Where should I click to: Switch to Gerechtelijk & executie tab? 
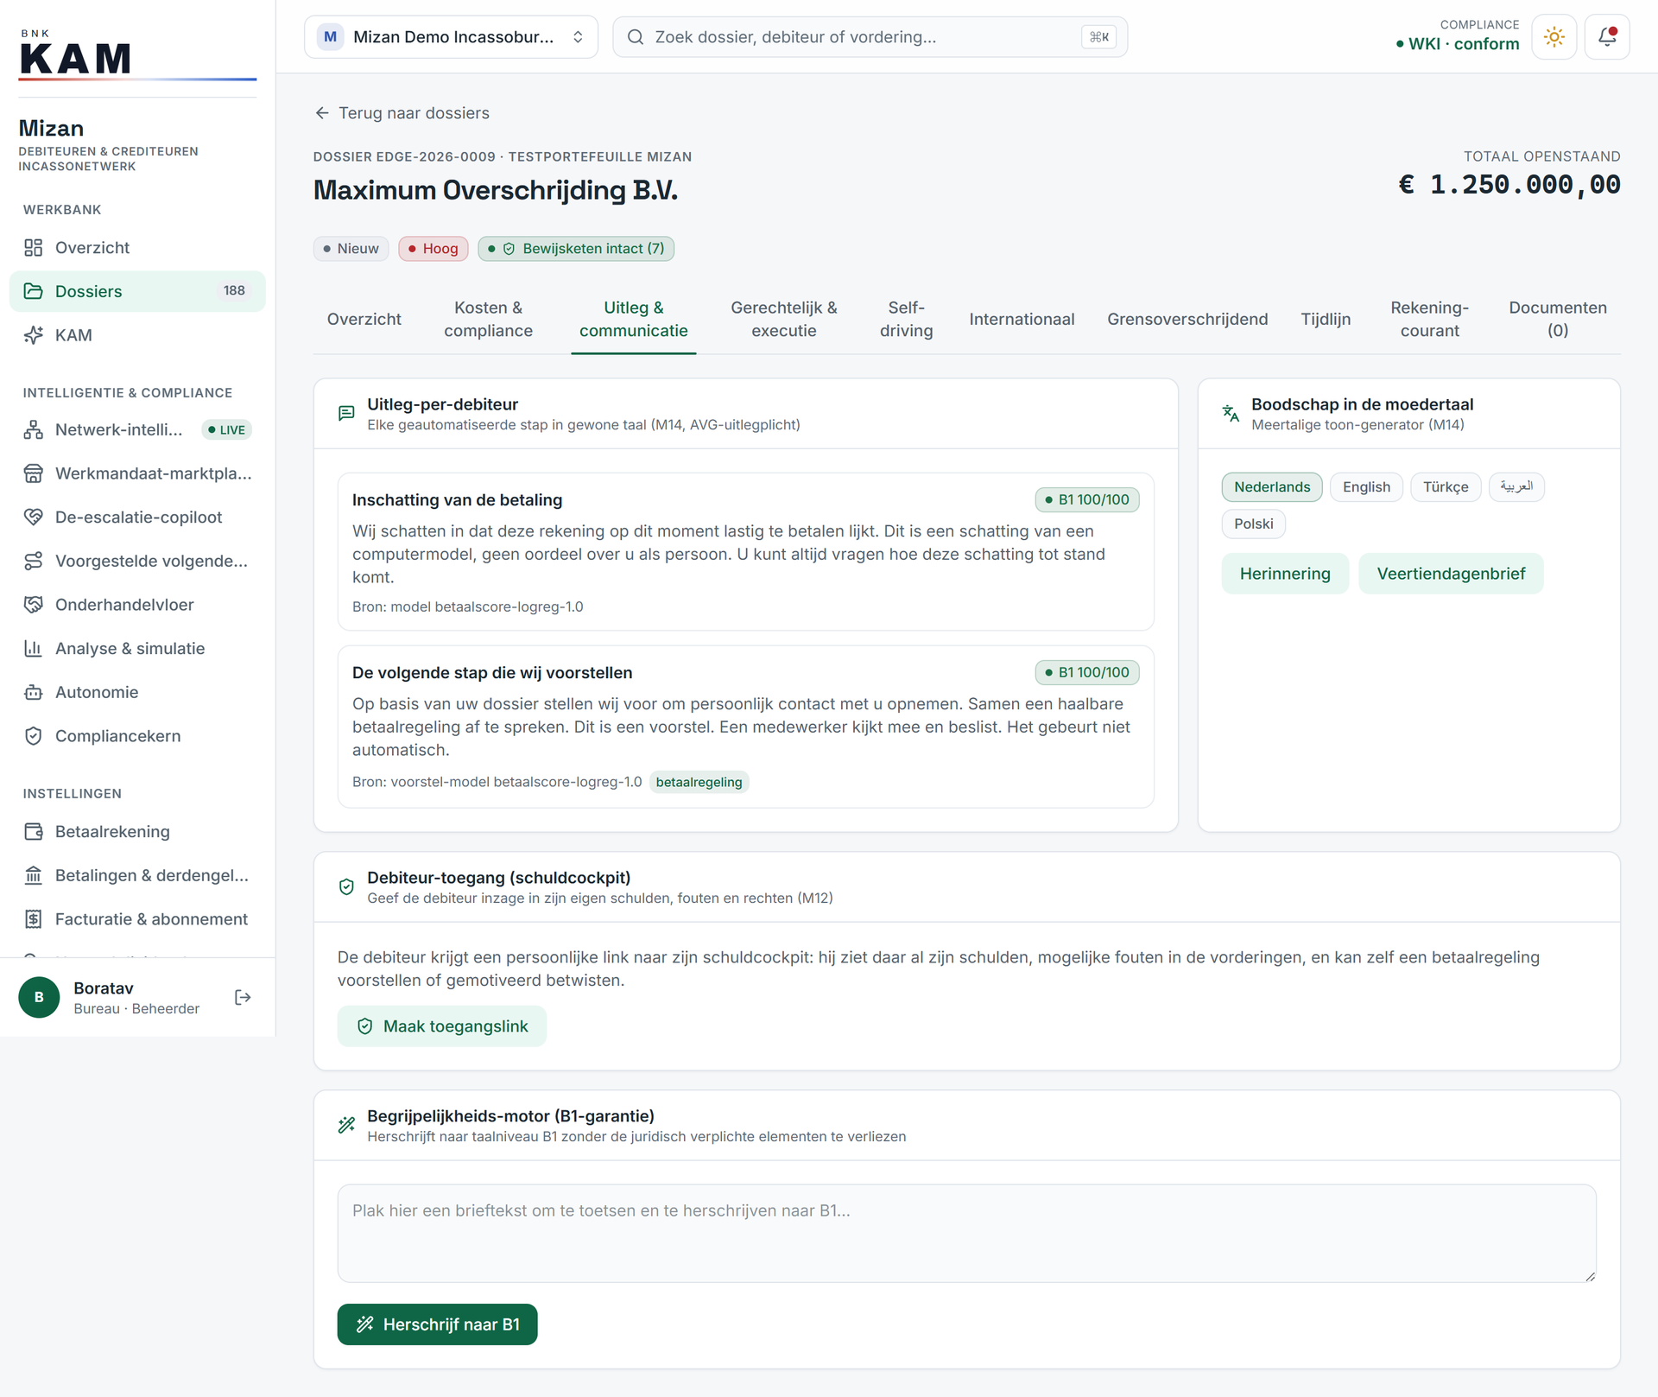pos(783,319)
